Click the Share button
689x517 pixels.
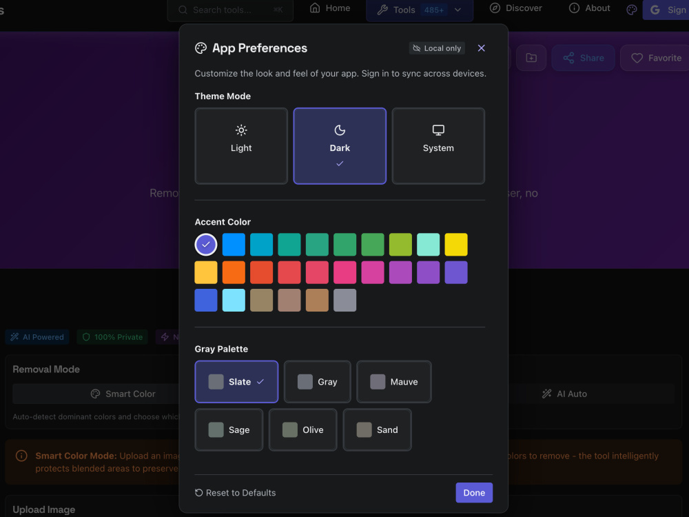click(583, 58)
